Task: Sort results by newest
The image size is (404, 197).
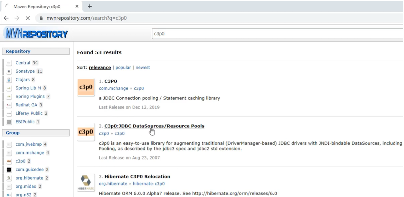Action: point(143,67)
